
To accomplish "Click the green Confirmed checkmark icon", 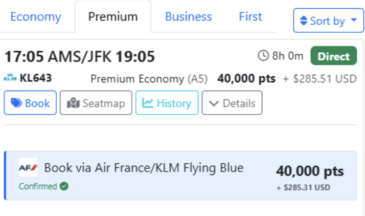I will click(x=64, y=186).
